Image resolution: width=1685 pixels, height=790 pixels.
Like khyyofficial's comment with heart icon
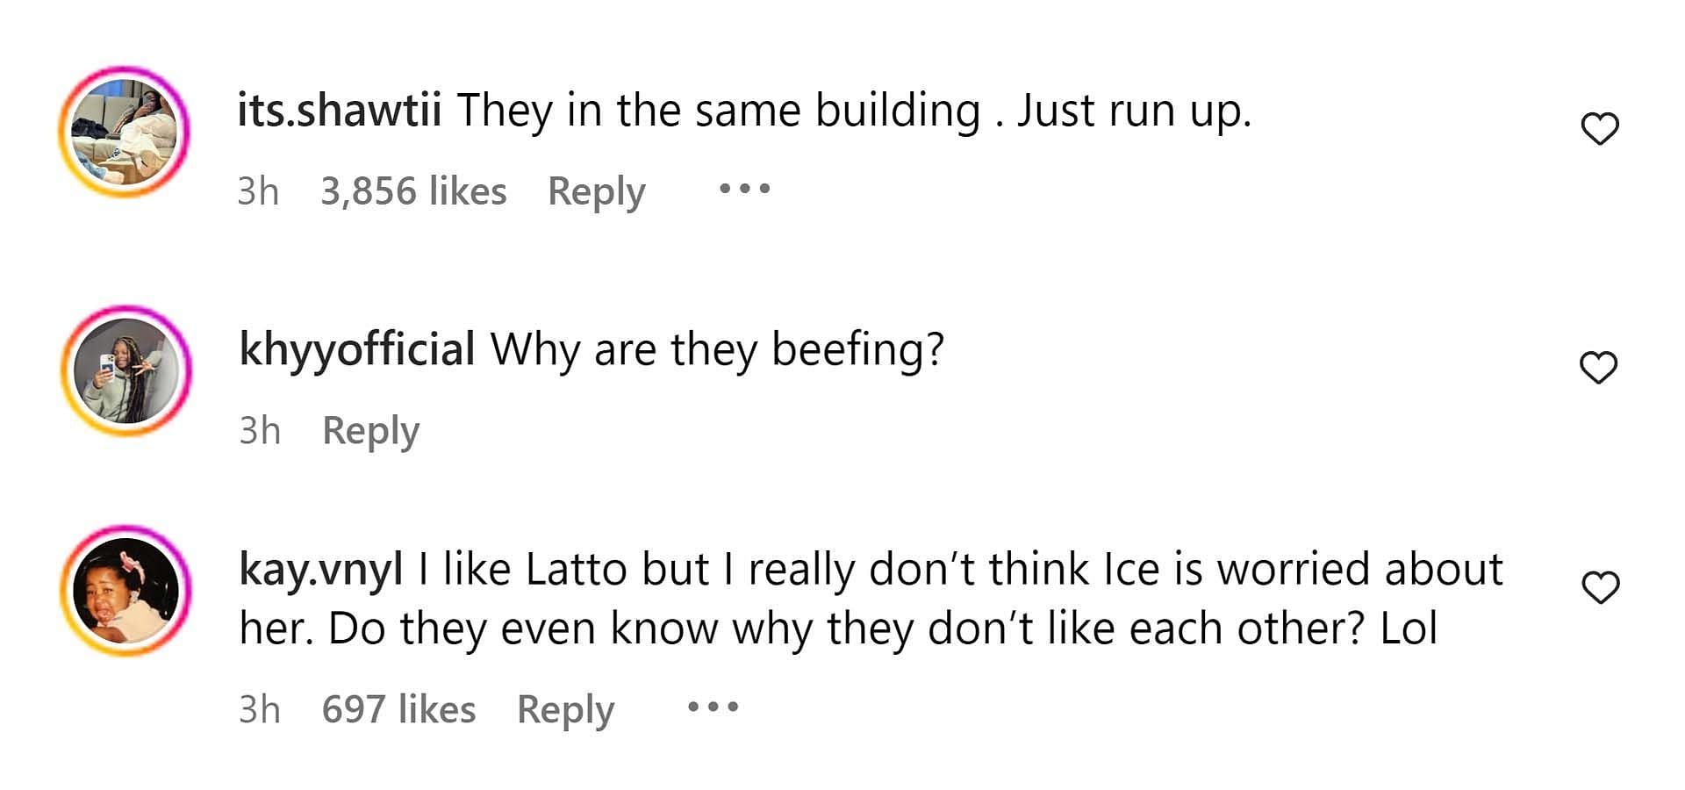point(1598,367)
